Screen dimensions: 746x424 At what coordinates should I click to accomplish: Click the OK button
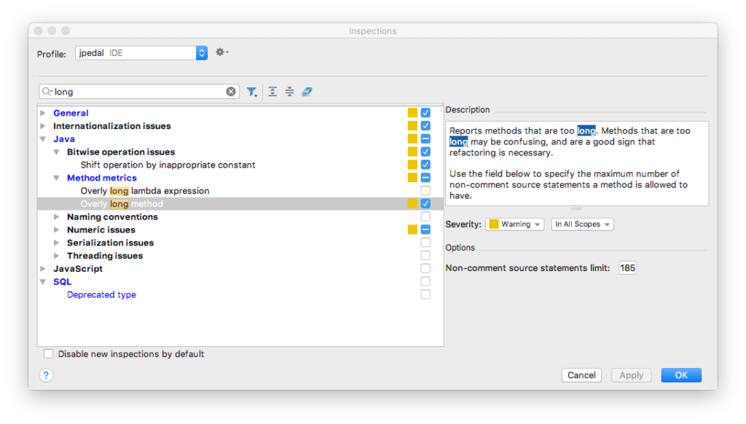point(681,375)
